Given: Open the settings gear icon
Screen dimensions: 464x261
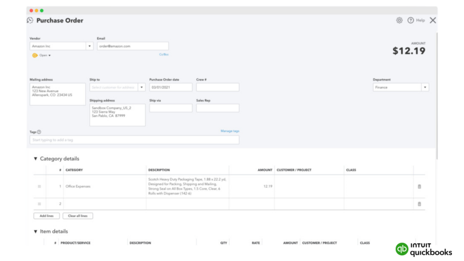Looking at the screenshot, I should pyautogui.click(x=399, y=20).
